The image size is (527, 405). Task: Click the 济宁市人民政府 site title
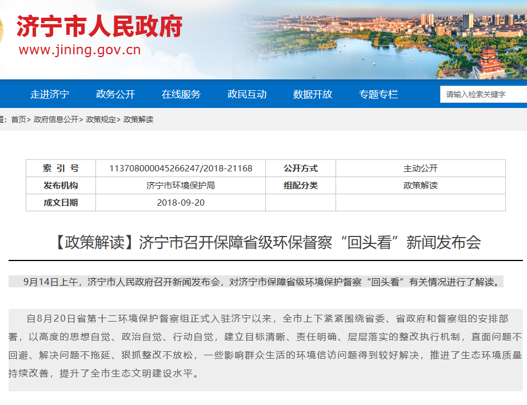(x=99, y=27)
